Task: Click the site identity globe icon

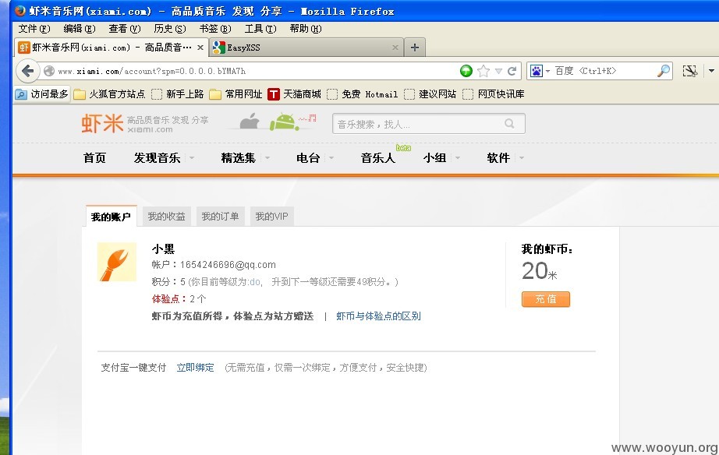Action: (x=49, y=71)
